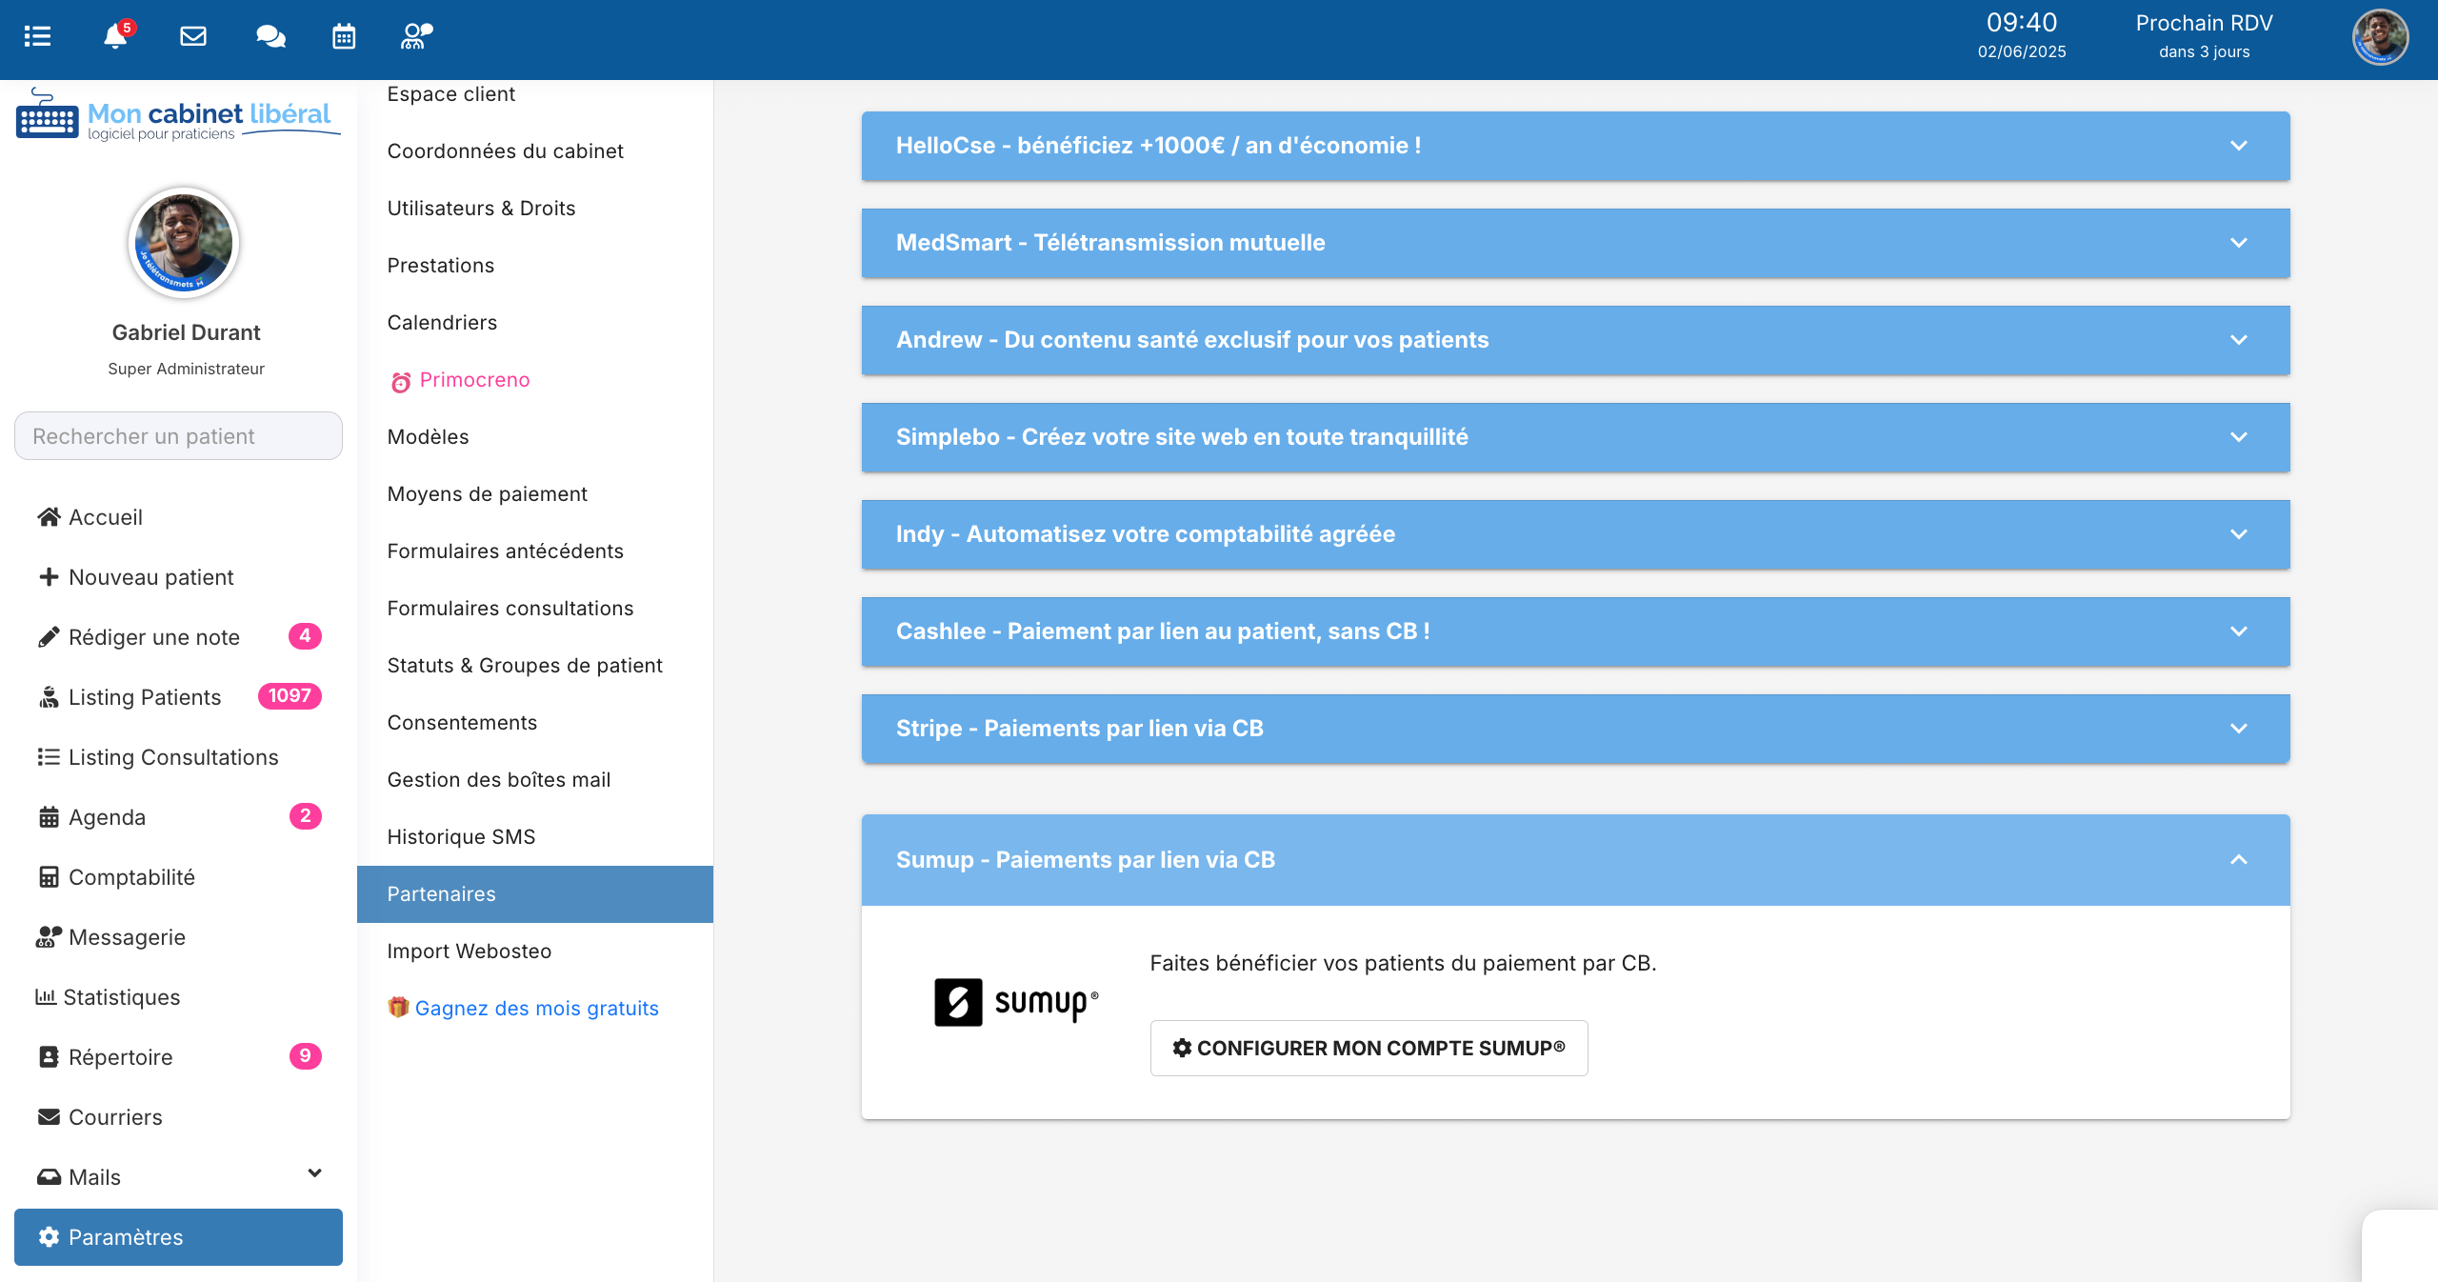The width and height of the screenshot is (2438, 1282).
Task: Open Statuts & Groupes de patient
Action: coord(535,666)
